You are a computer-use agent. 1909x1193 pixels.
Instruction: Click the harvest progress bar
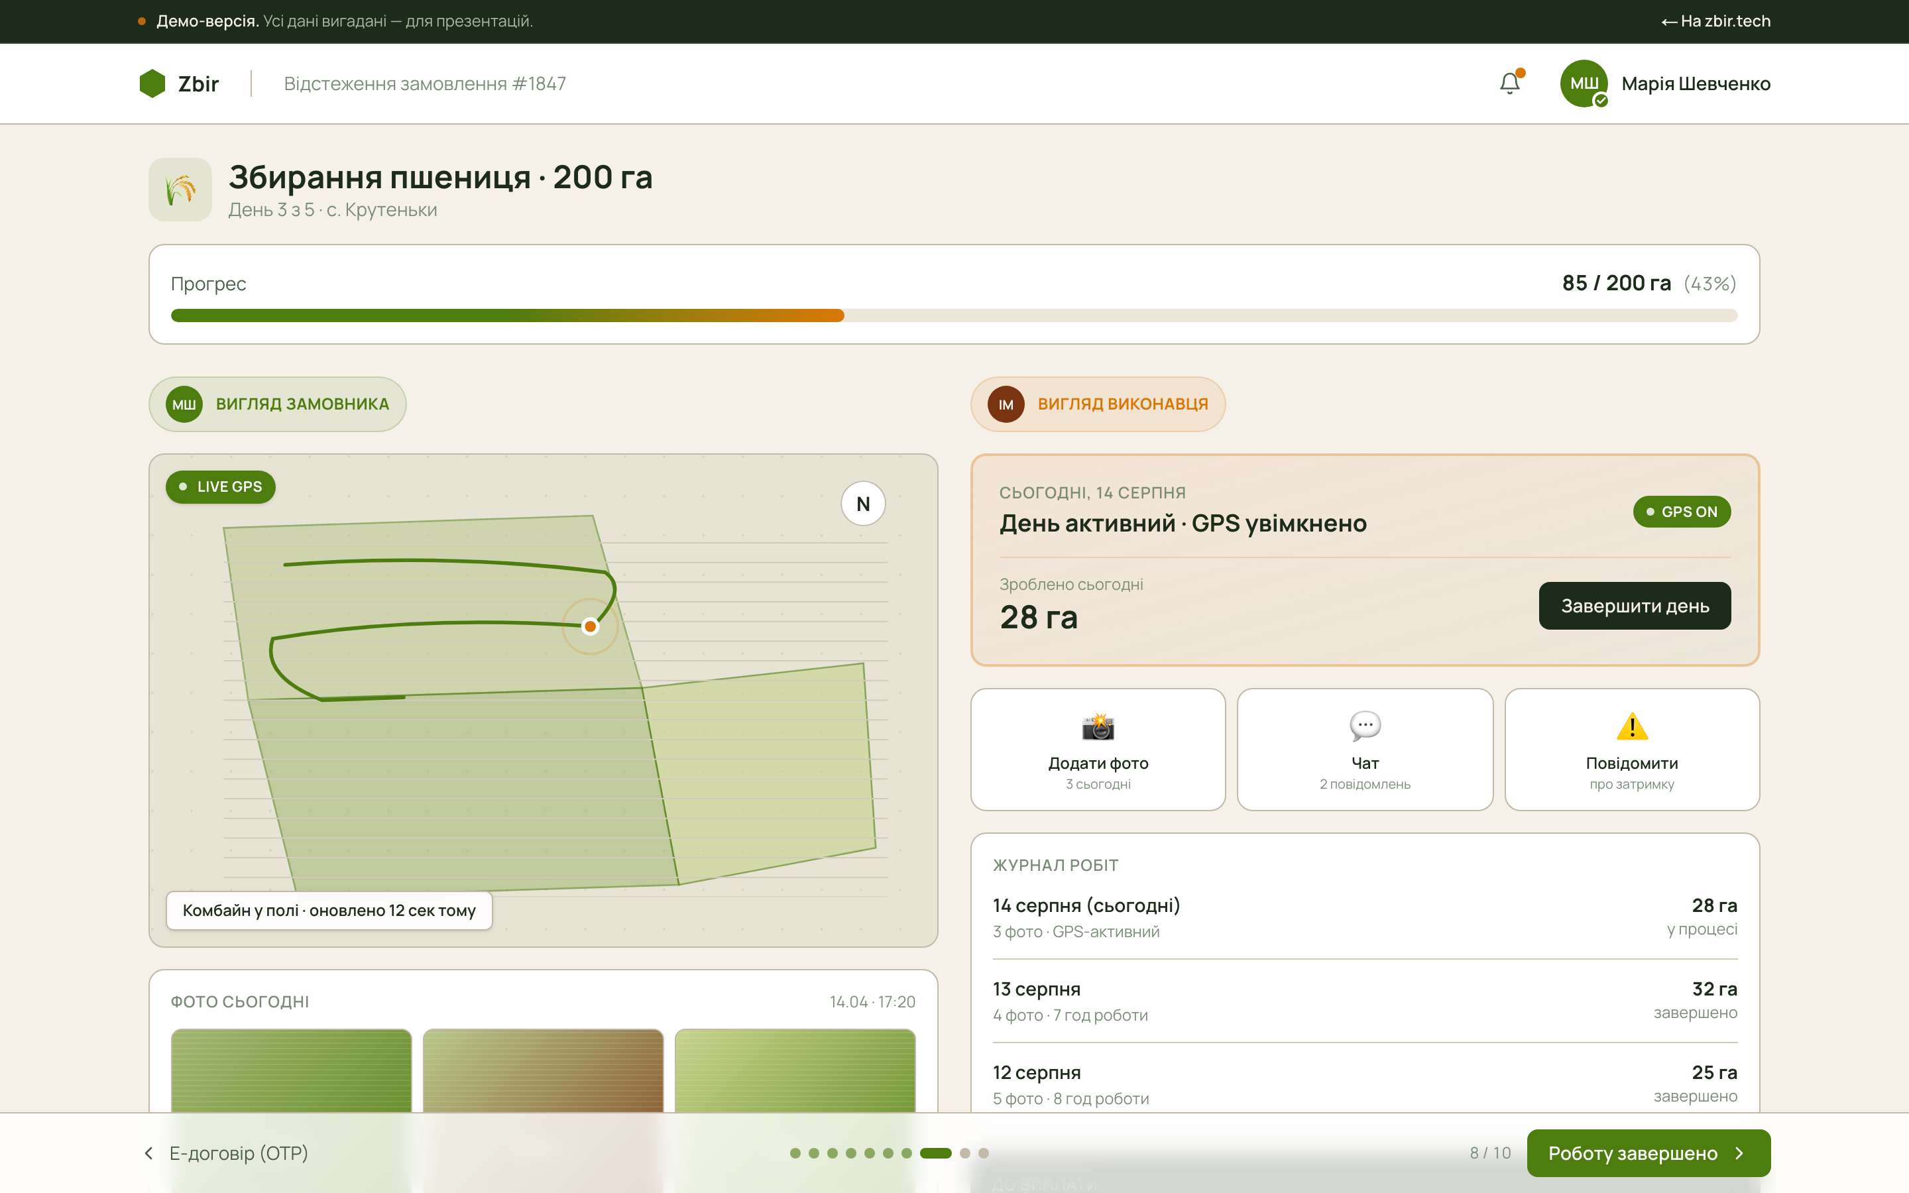click(x=954, y=315)
